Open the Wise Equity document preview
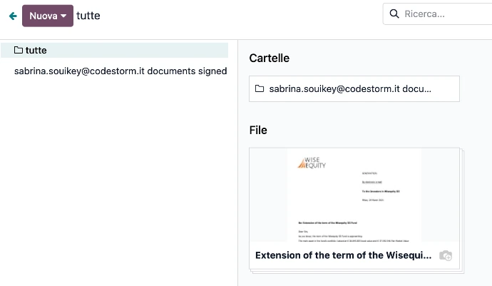The image size is (492, 286). [354, 195]
